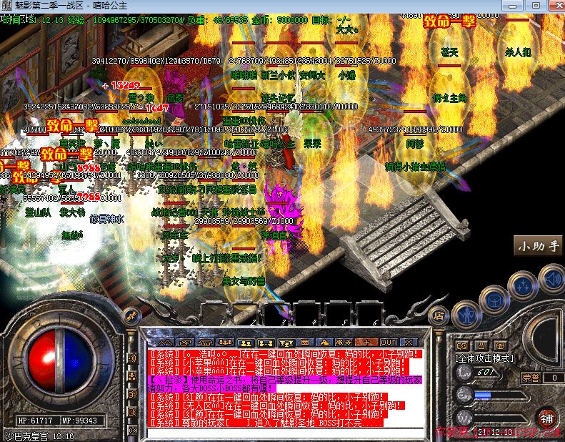Viewport: 565px width, 442px height.
Task: Click the X button in chat toolbar
Action: [x=409, y=342]
